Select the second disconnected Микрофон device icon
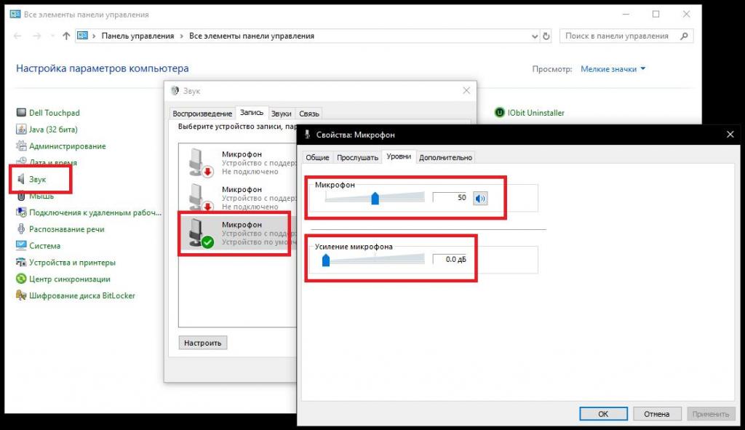Image resolution: width=745 pixels, height=430 pixels. [201, 197]
